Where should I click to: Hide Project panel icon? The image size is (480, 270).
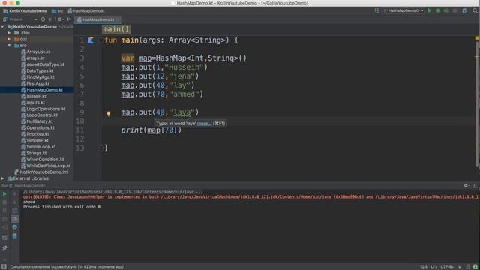(x=68, y=19)
